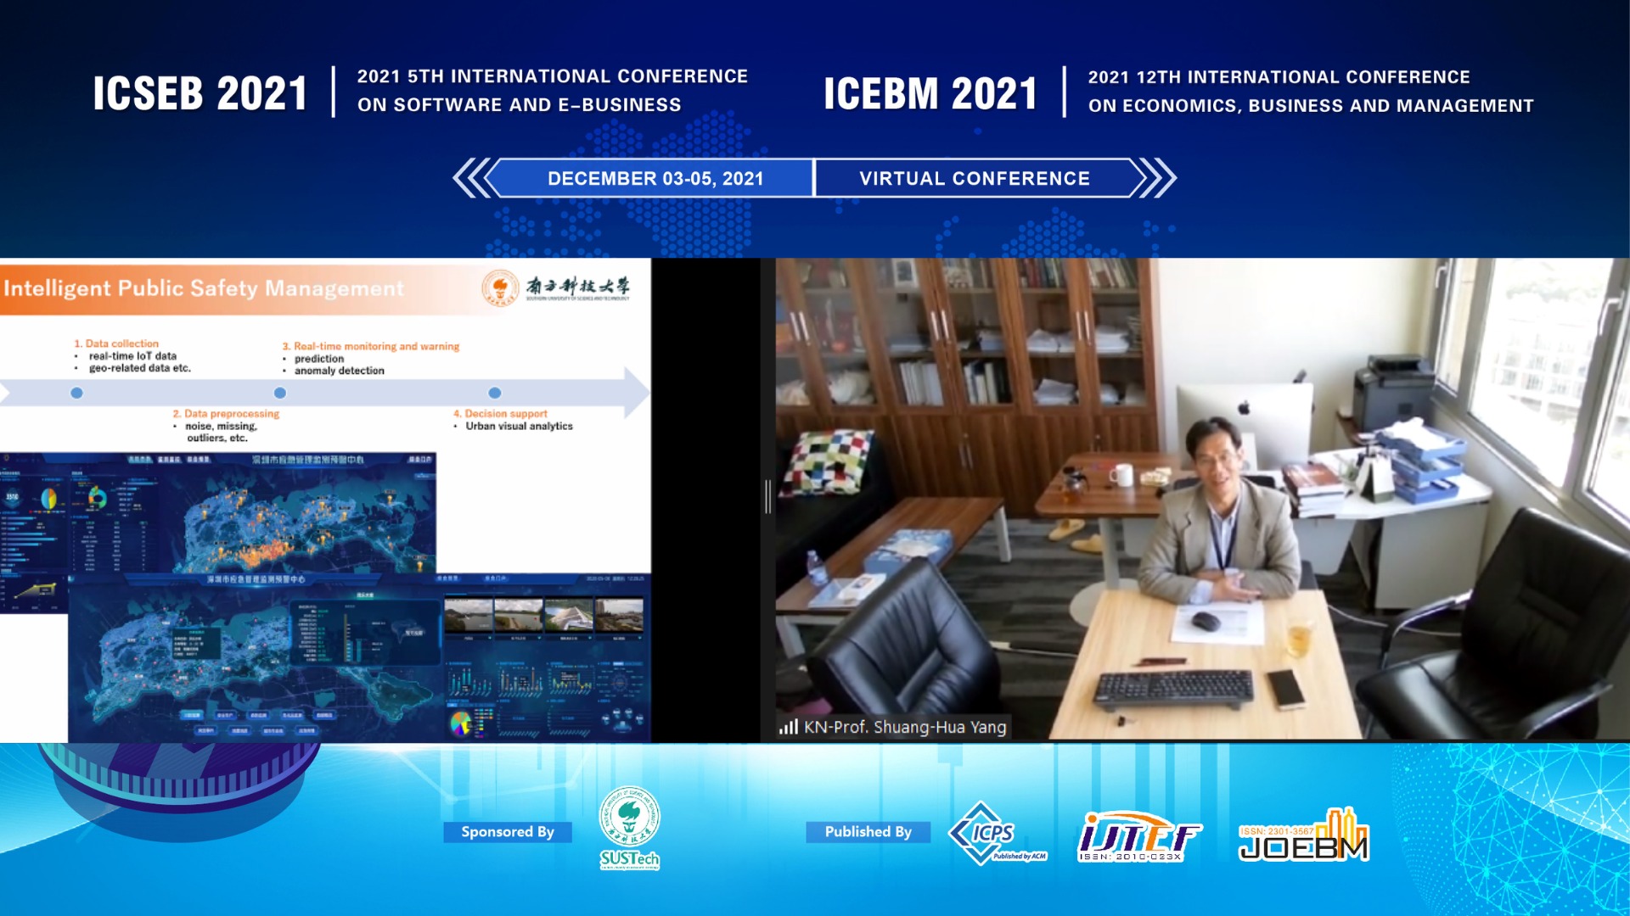
Task: Click the ICSEB 2021 title
Action: tap(200, 93)
